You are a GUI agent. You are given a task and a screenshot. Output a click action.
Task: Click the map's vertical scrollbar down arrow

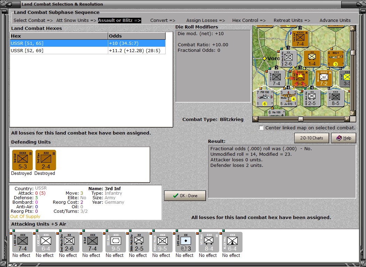353,113
